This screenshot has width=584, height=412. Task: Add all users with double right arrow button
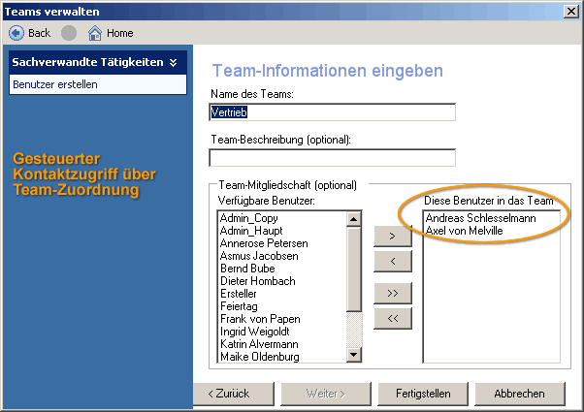pyautogui.click(x=392, y=292)
